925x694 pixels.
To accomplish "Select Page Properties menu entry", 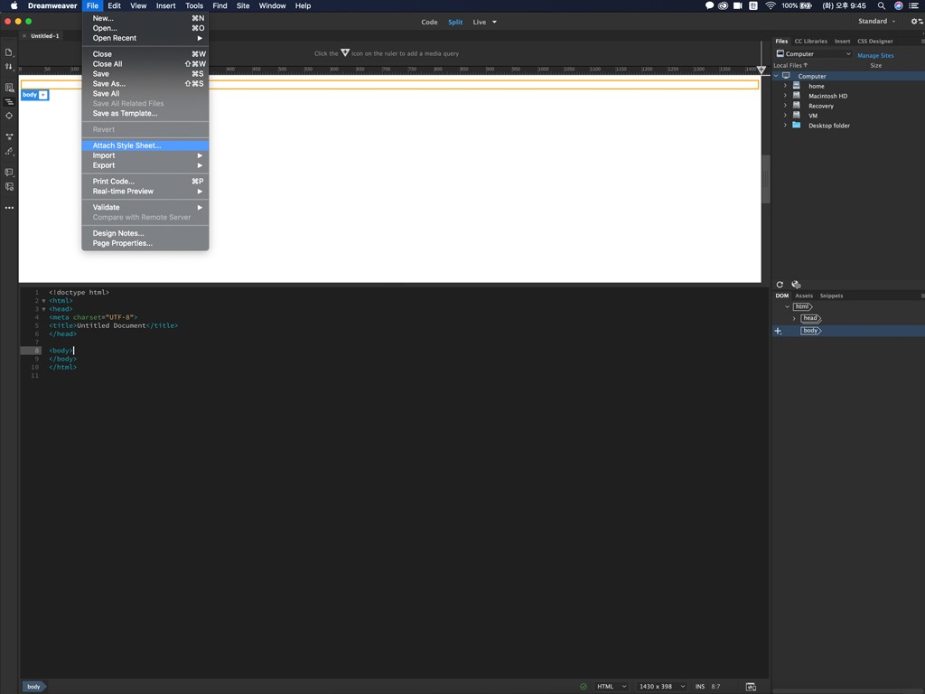I will [145, 243].
